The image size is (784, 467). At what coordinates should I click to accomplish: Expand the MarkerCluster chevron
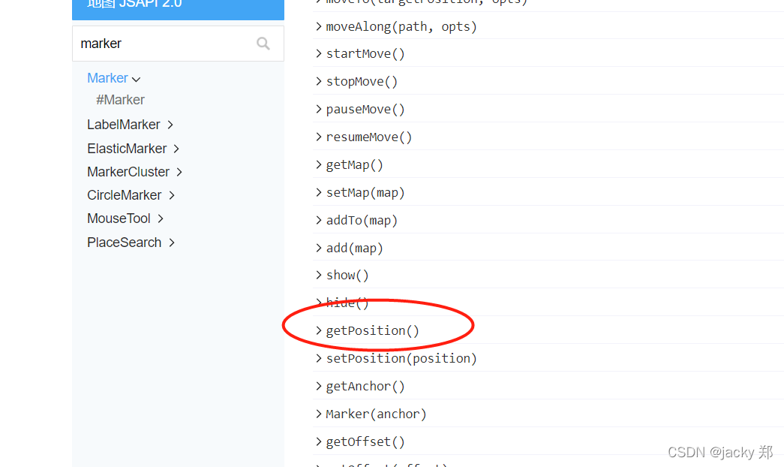coord(179,172)
